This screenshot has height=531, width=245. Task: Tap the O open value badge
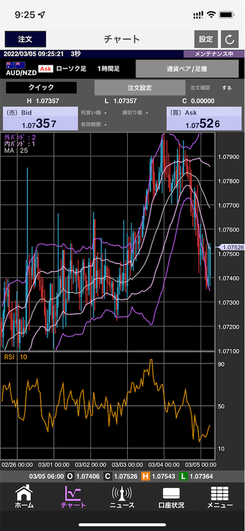tap(70, 477)
